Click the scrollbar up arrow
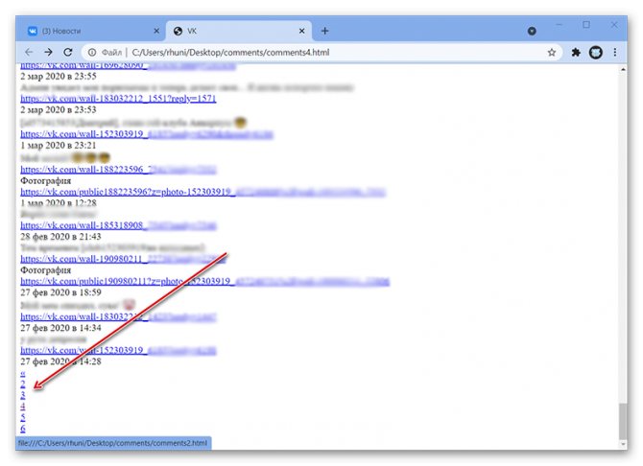Viewport: 643px width, 466px height. [x=623, y=70]
